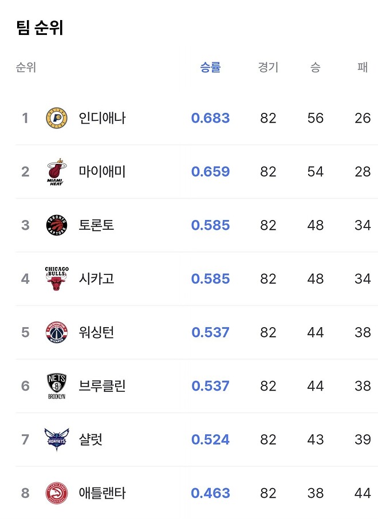Click the Miami Heat logo

tap(55, 171)
